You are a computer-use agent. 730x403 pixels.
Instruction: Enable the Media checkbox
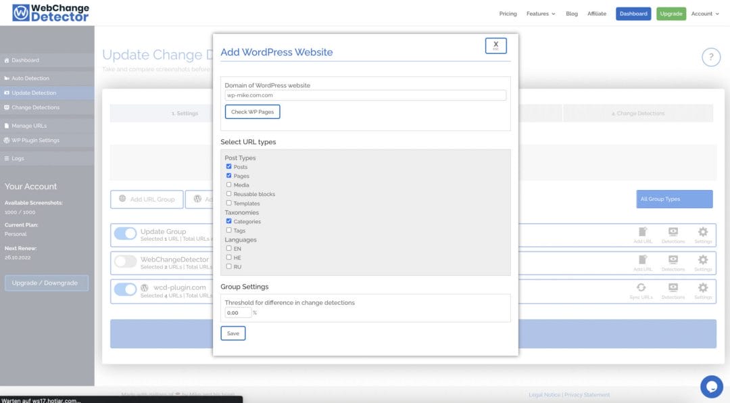pyautogui.click(x=228, y=185)
